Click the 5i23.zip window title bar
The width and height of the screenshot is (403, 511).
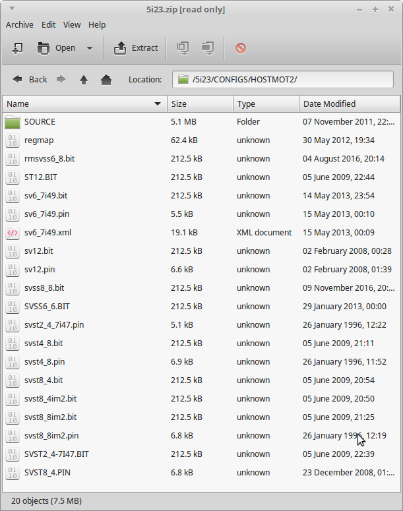(x=185, y=9)
